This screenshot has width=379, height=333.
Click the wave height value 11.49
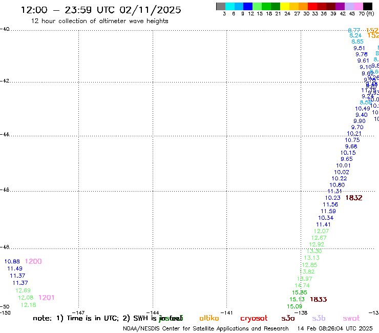click(x=15, y=268)
